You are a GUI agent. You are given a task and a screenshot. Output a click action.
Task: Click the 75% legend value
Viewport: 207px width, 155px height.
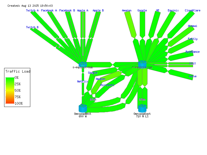coord(18,97)
